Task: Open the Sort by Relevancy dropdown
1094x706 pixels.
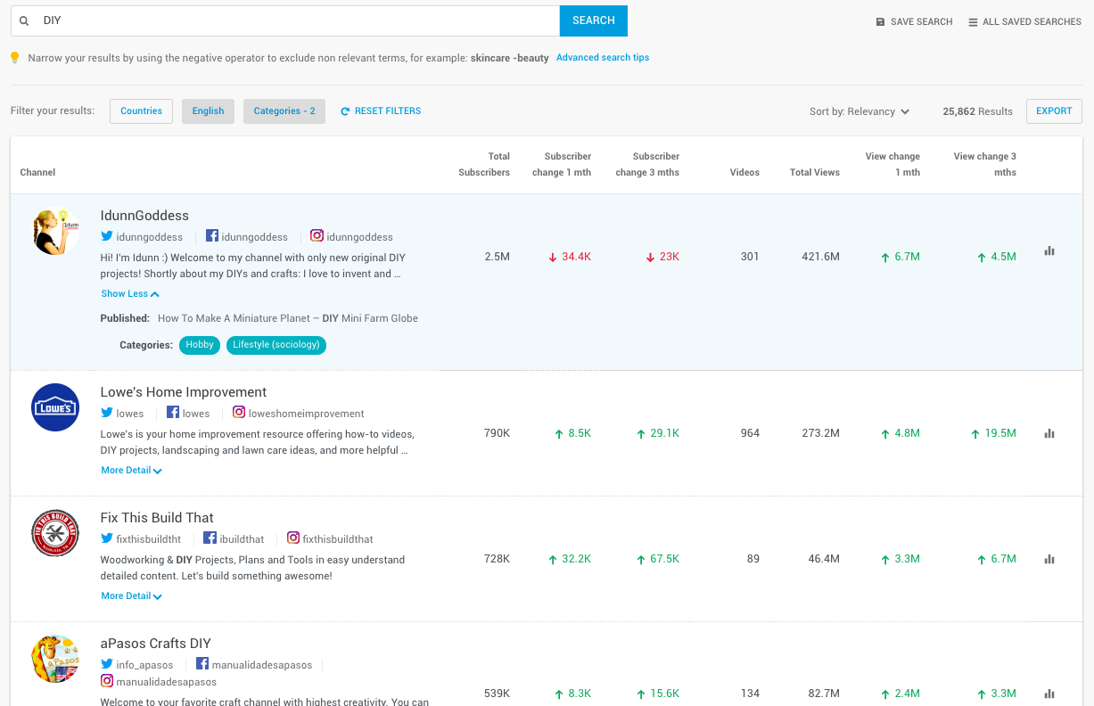Action: click(x=860, y=111)
